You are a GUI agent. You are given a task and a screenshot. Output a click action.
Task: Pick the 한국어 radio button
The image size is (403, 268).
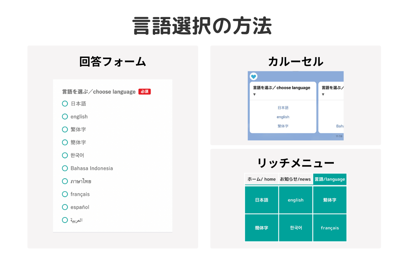65,155
